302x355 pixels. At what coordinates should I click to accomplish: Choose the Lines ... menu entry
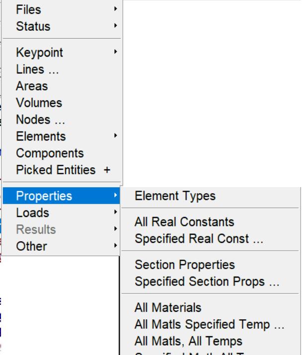(37, 70)
